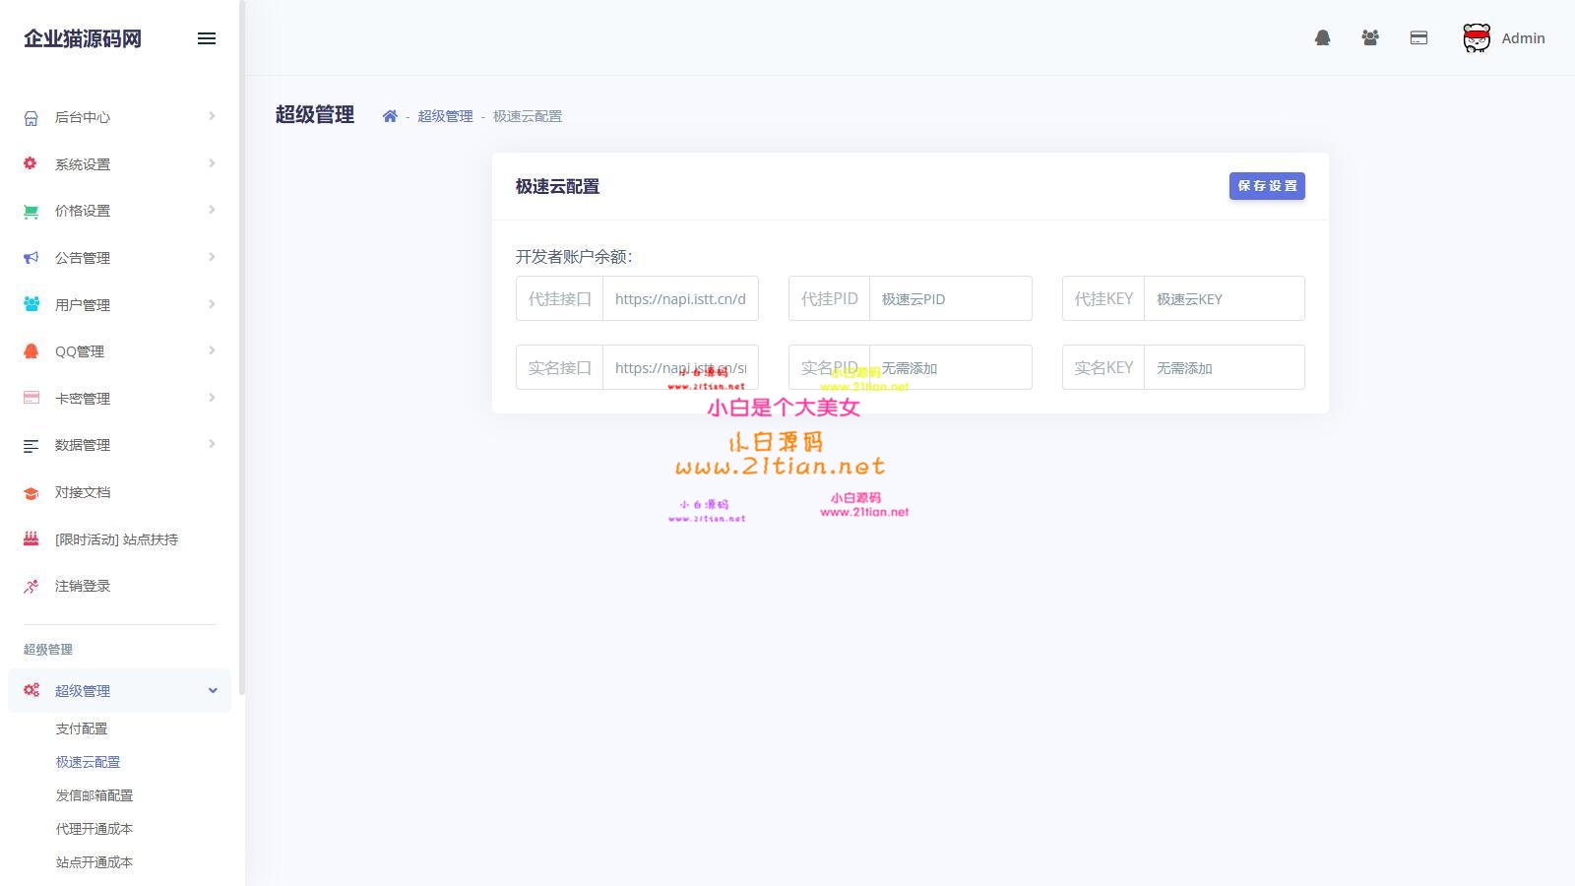The image size is (1575, 886).
Task: Click the 用户管理 users icon in sidebar
Action: (x=30, y=304)
